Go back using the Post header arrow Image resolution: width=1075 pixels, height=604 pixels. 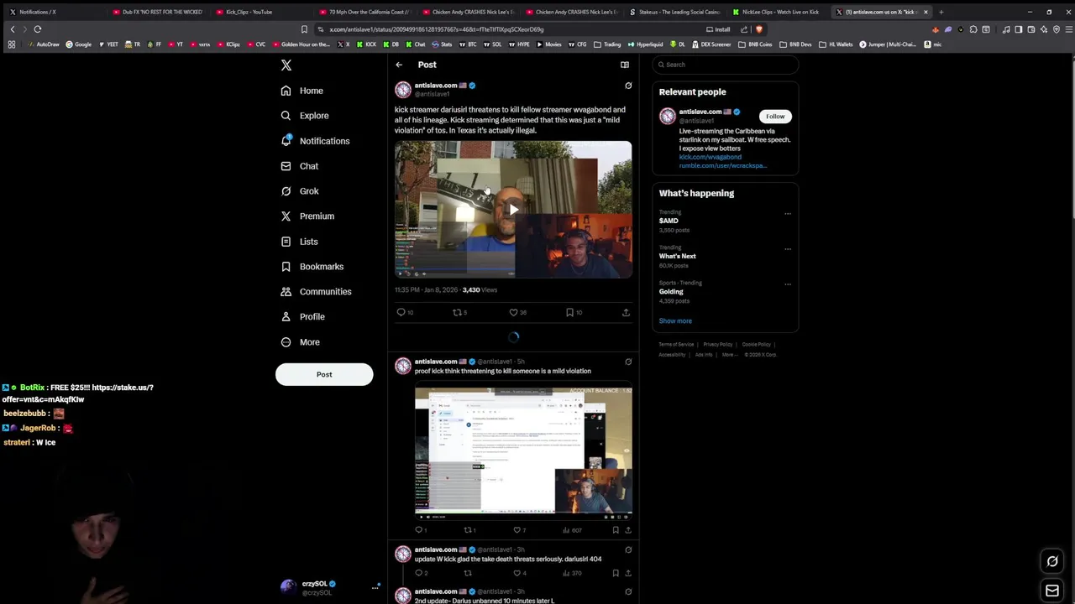click(x=399, y=65)
